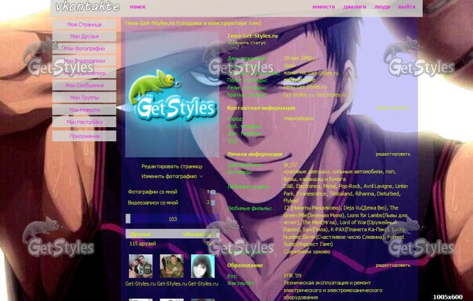Log out using выйти link
This screenshot has width=473, height=301.
(x=407, y=7)
